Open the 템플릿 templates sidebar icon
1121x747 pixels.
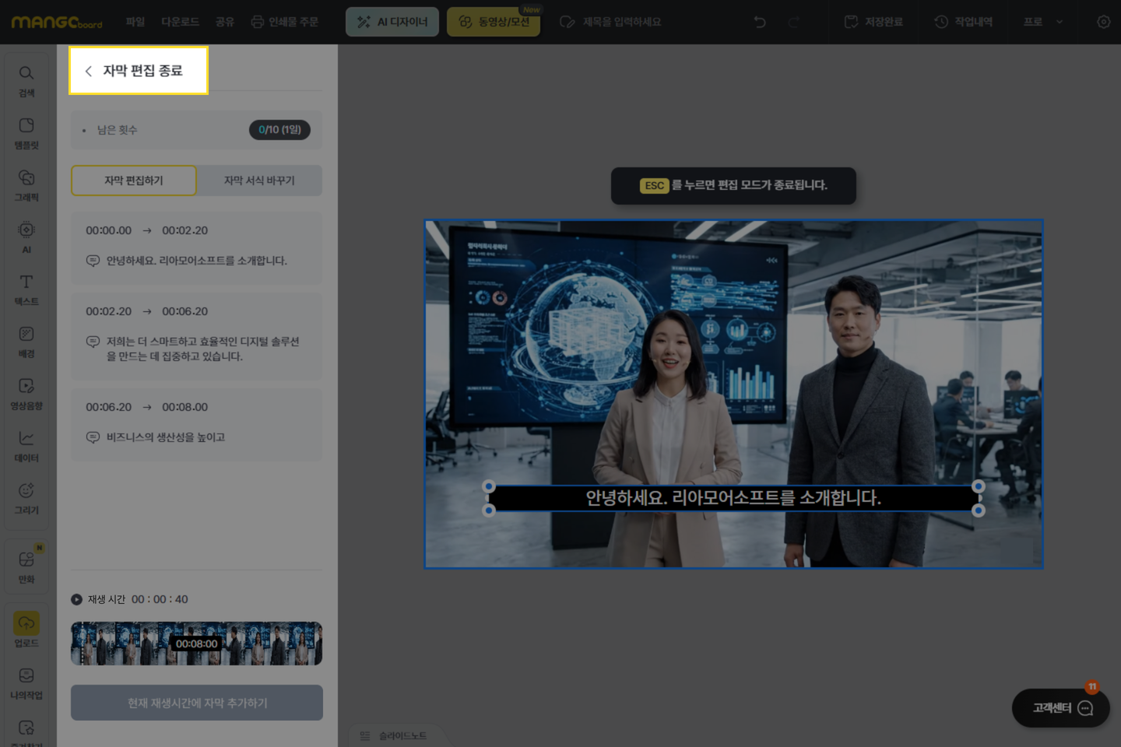26,132
